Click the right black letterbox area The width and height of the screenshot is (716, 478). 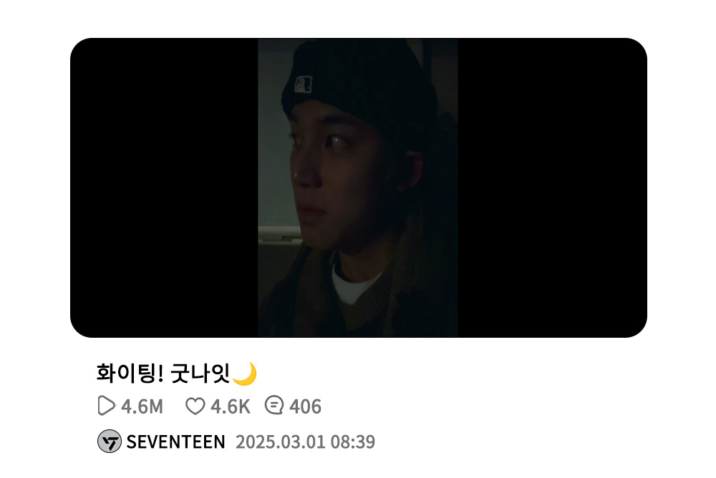pyautogui.click(x=553, y=187)
